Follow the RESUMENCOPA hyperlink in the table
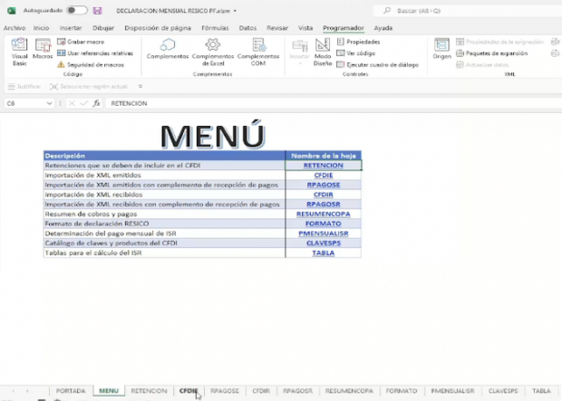 pos(323,214)
